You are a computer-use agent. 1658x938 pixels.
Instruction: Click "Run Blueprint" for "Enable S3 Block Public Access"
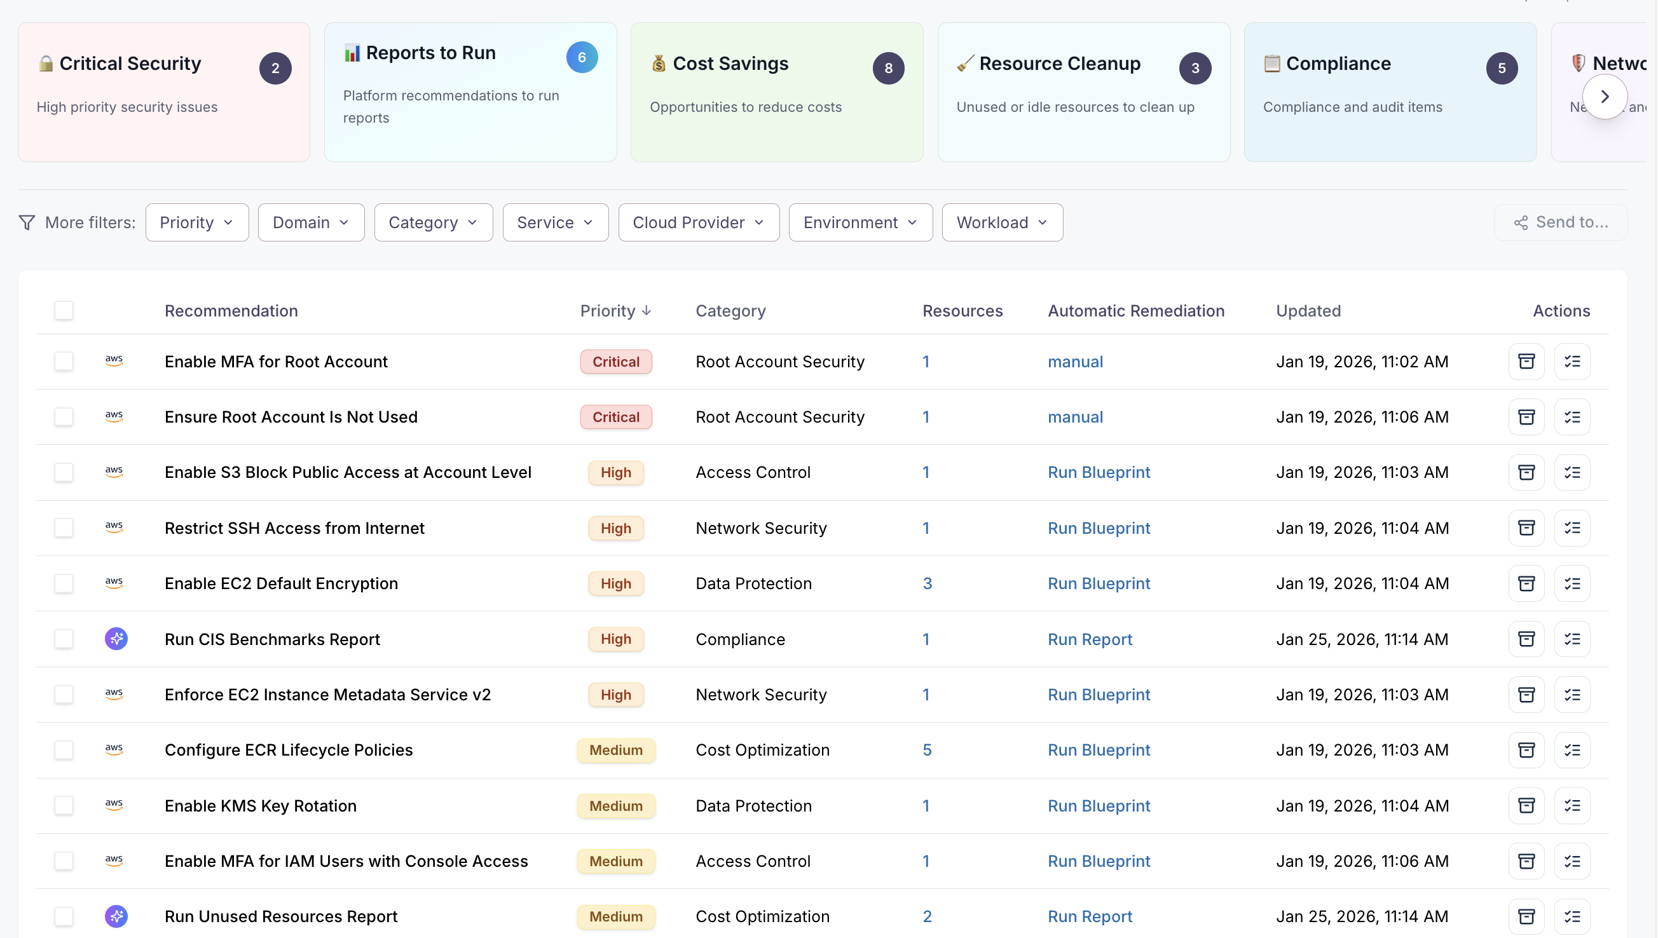tap(1098, 472)
